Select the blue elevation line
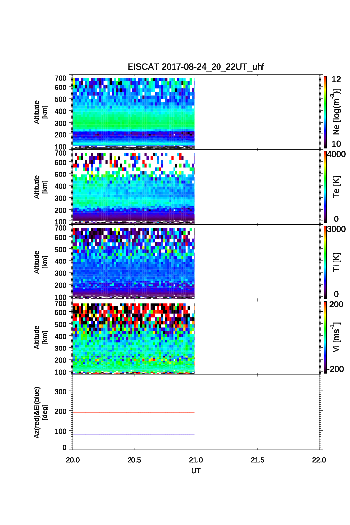Screen dimensions: 350x525 (x=133, y=435)
